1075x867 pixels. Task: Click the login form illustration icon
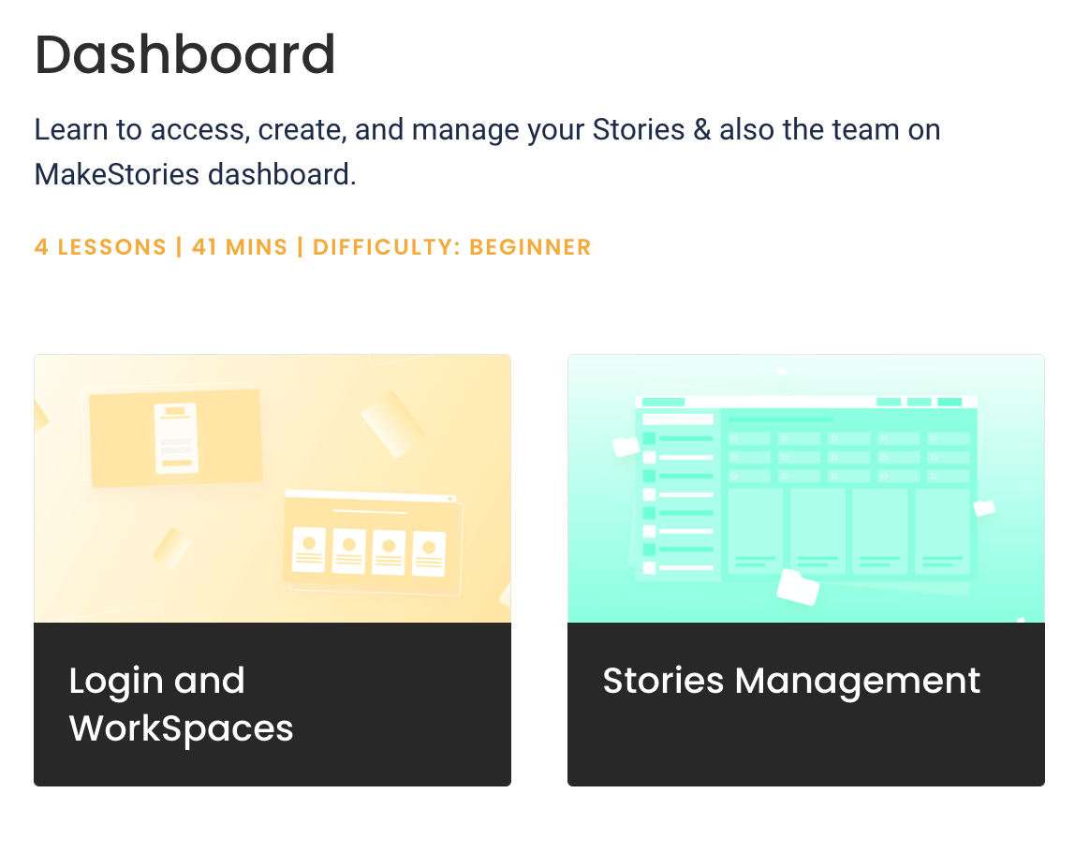coord(176,438)
